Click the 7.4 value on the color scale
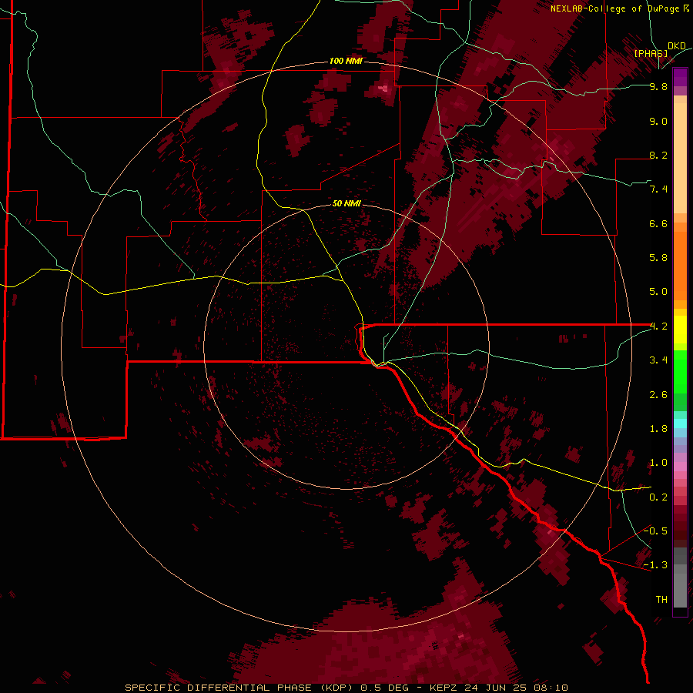This screenshot has height=693, width=693. [x=658, y=189]
